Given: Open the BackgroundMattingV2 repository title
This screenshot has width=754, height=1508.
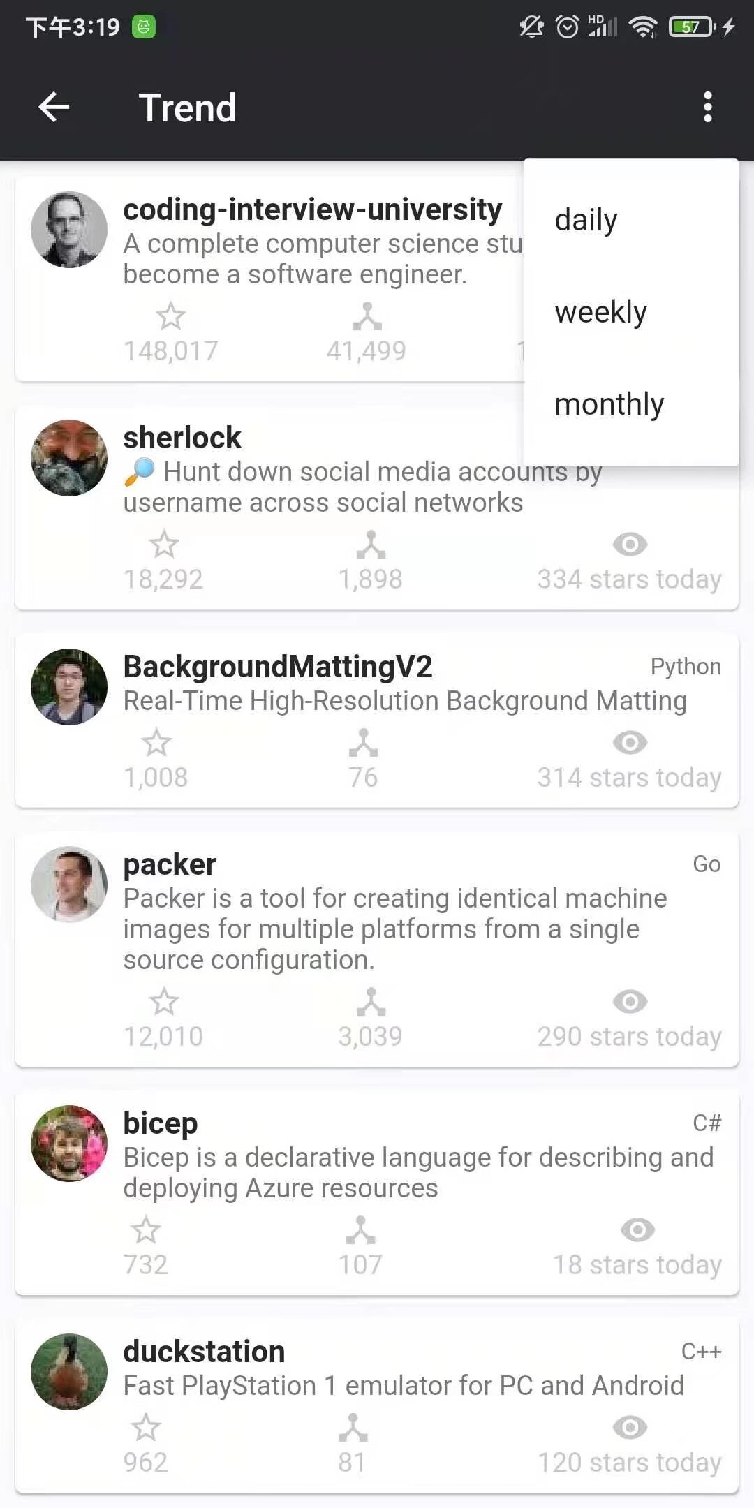Looking at the screenshot, I should click(278, 667).
